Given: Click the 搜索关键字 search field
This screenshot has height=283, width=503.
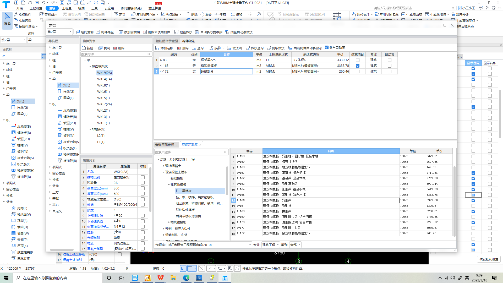Looking at the screenshot, I should pyautogui.click(x=191, y=152).
